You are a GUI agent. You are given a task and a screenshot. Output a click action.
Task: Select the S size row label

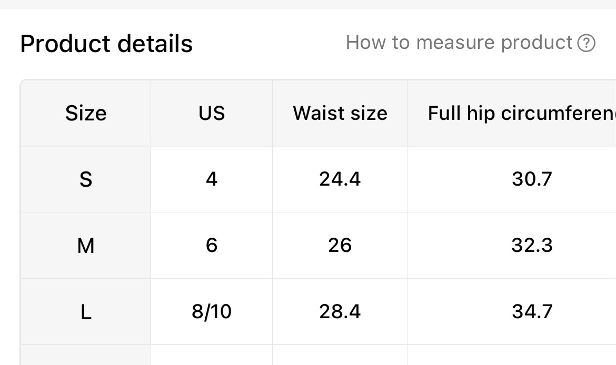[x=86, y=179]
